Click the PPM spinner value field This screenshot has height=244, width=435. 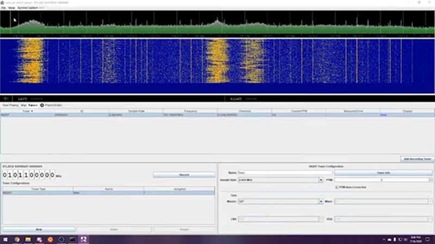(x=381, y=179)
